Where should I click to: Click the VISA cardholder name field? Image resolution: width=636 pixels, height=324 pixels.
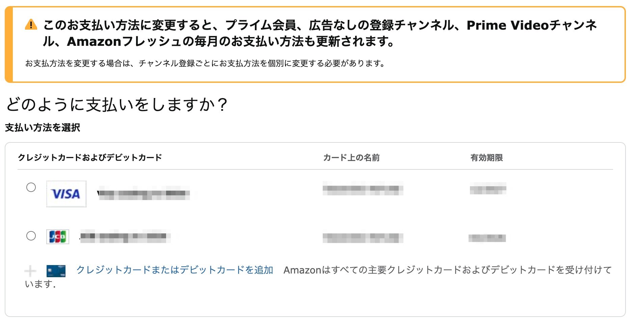[x=363, y=188]
